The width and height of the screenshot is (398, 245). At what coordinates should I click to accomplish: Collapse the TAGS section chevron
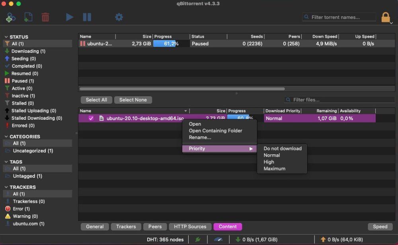(x=6, y=162)
